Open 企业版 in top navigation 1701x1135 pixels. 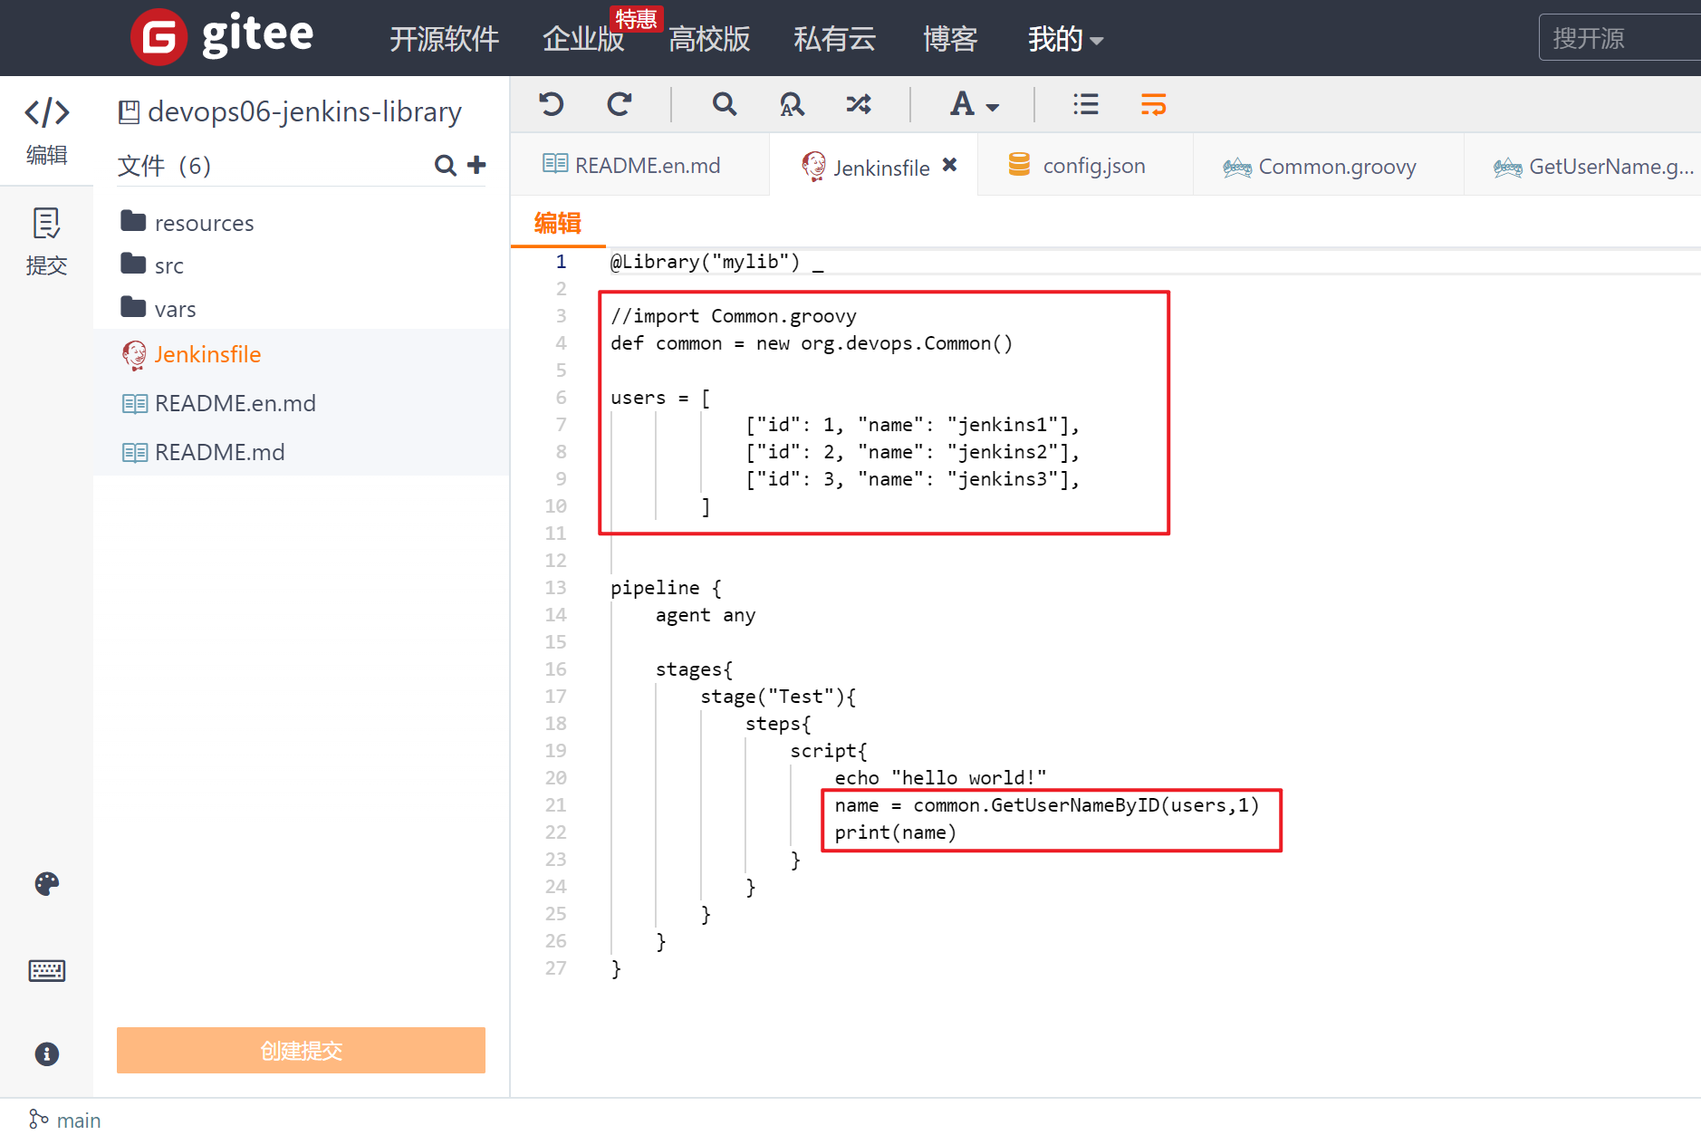[583, 39]
